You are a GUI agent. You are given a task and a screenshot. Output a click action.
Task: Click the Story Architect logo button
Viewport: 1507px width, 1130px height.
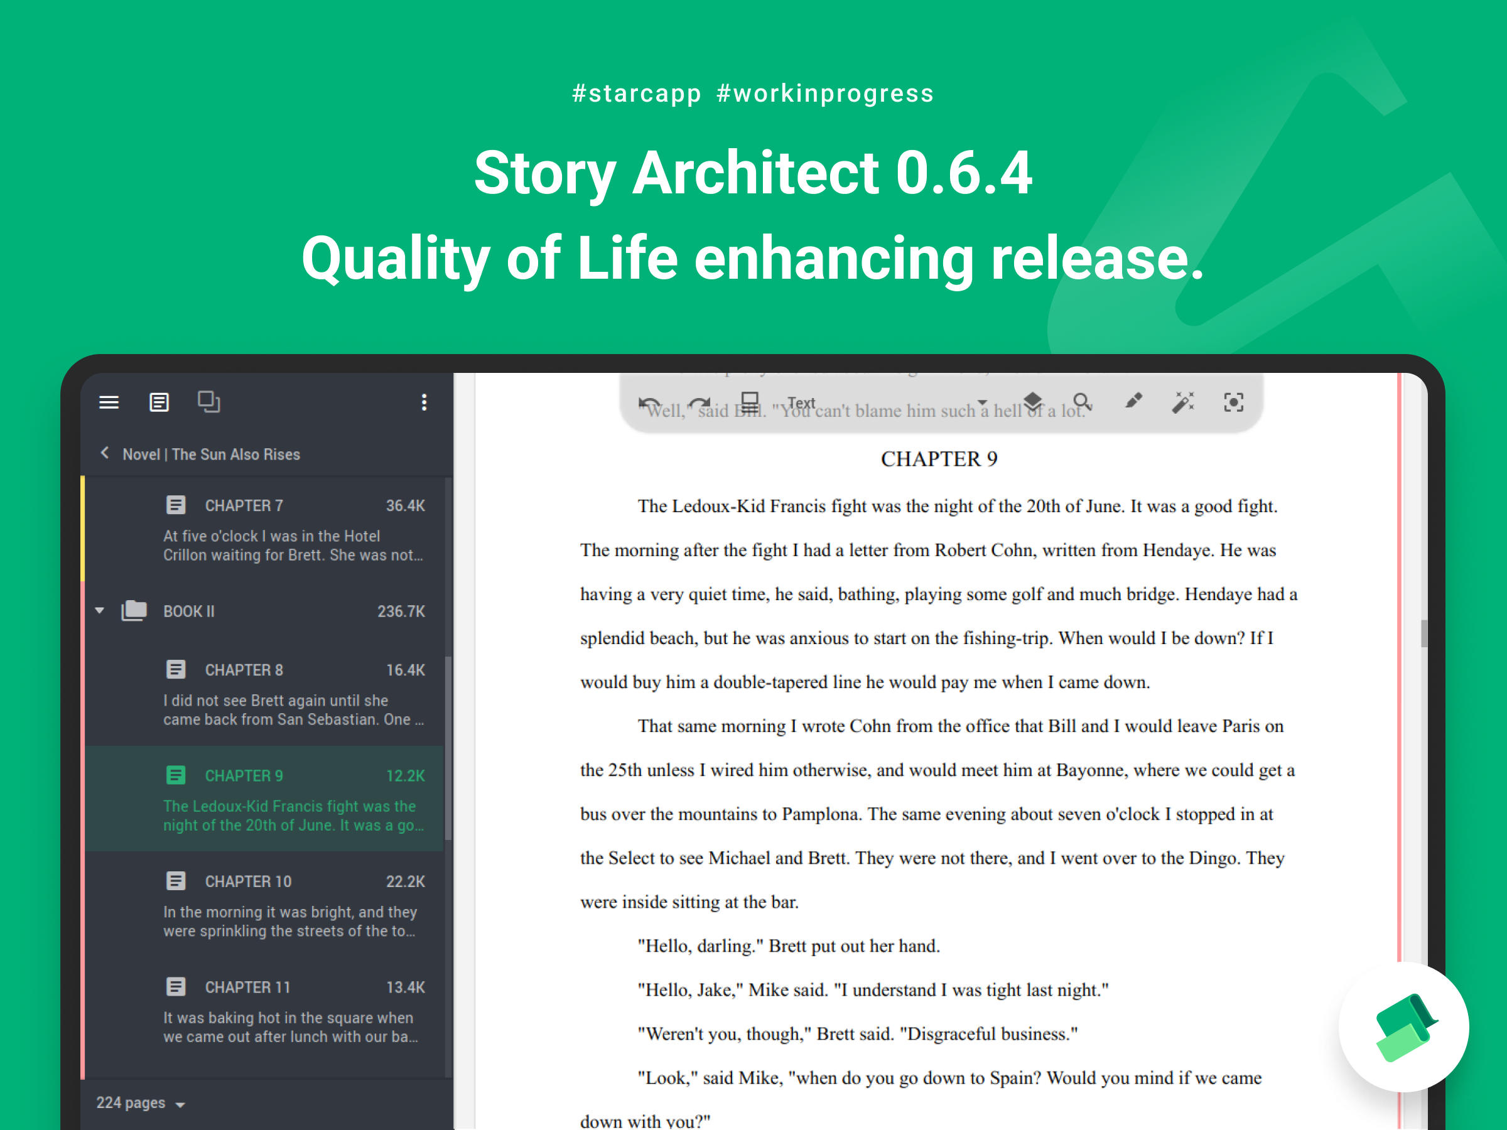1403,1026
